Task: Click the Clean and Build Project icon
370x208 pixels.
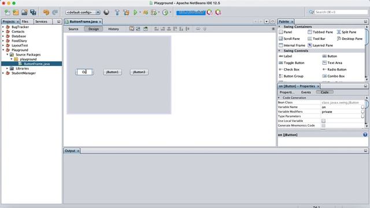Action: (x=126, y=12)
